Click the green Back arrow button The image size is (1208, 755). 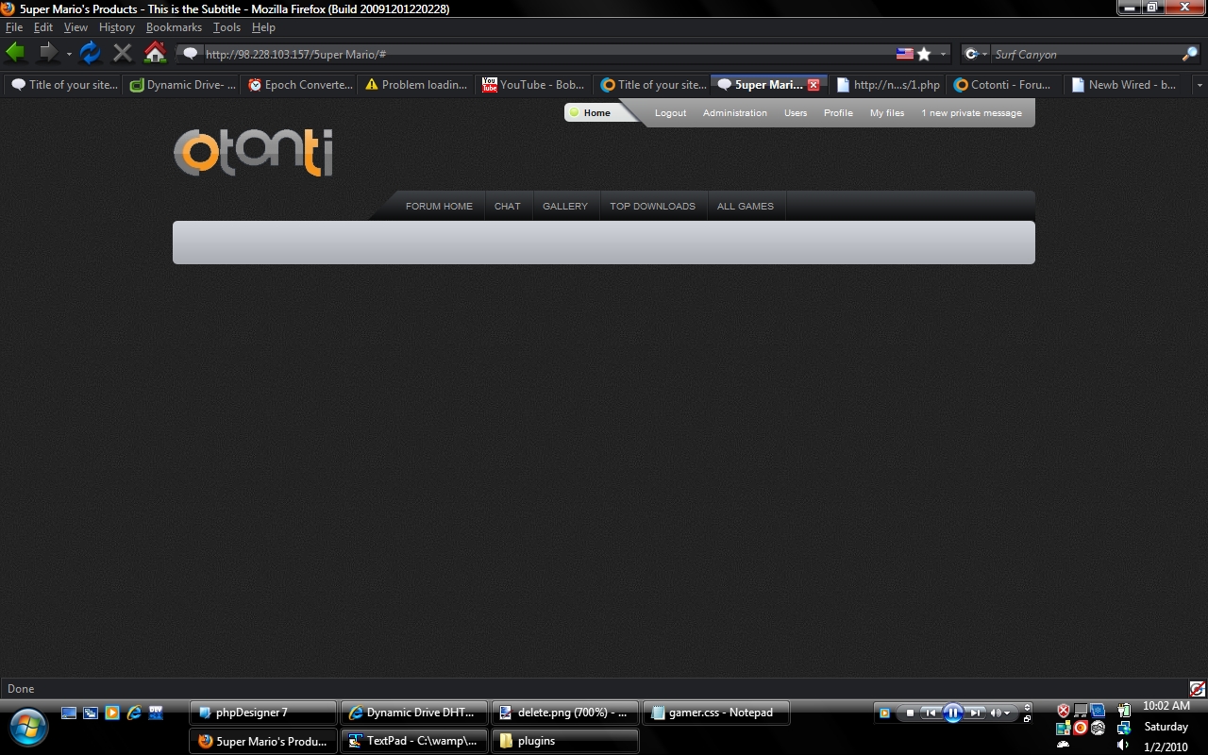click(15, 53)
